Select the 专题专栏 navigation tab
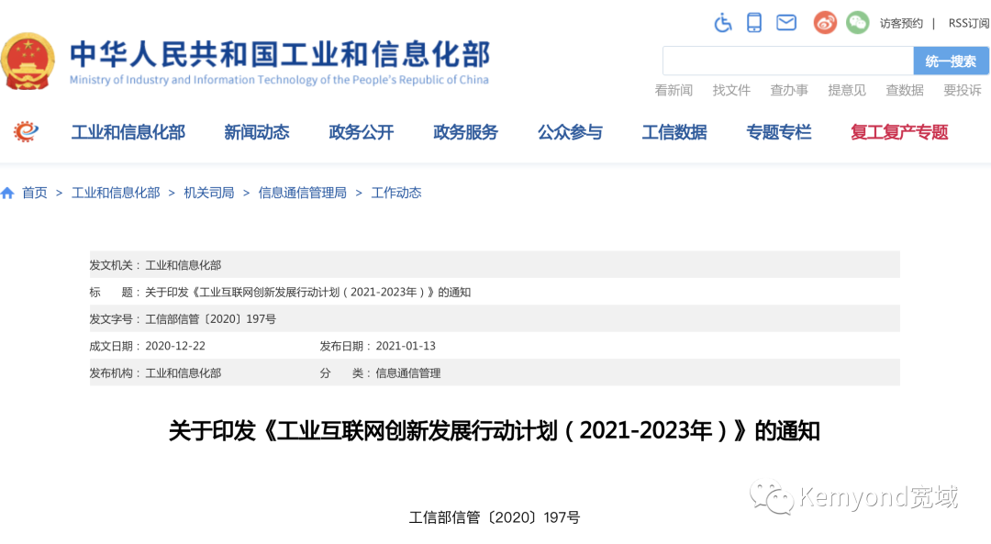Screen dimensions: 991x544 pyautogui.click(x=778, y=132)
